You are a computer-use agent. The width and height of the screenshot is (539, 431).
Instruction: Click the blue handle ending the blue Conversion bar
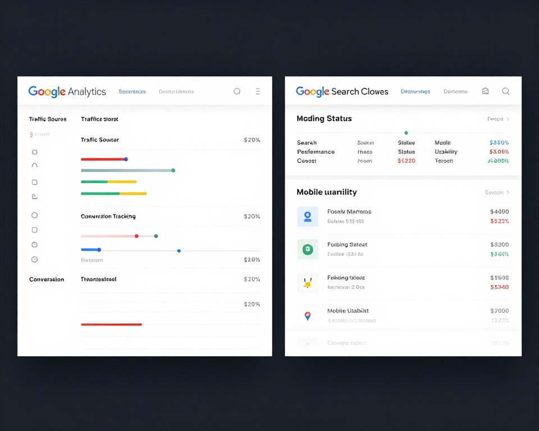coord(99,250)
